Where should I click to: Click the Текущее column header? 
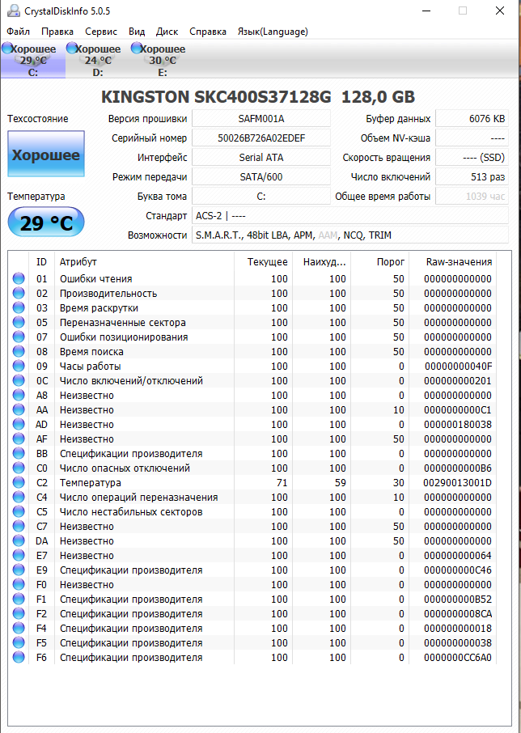tap(263, 262)
